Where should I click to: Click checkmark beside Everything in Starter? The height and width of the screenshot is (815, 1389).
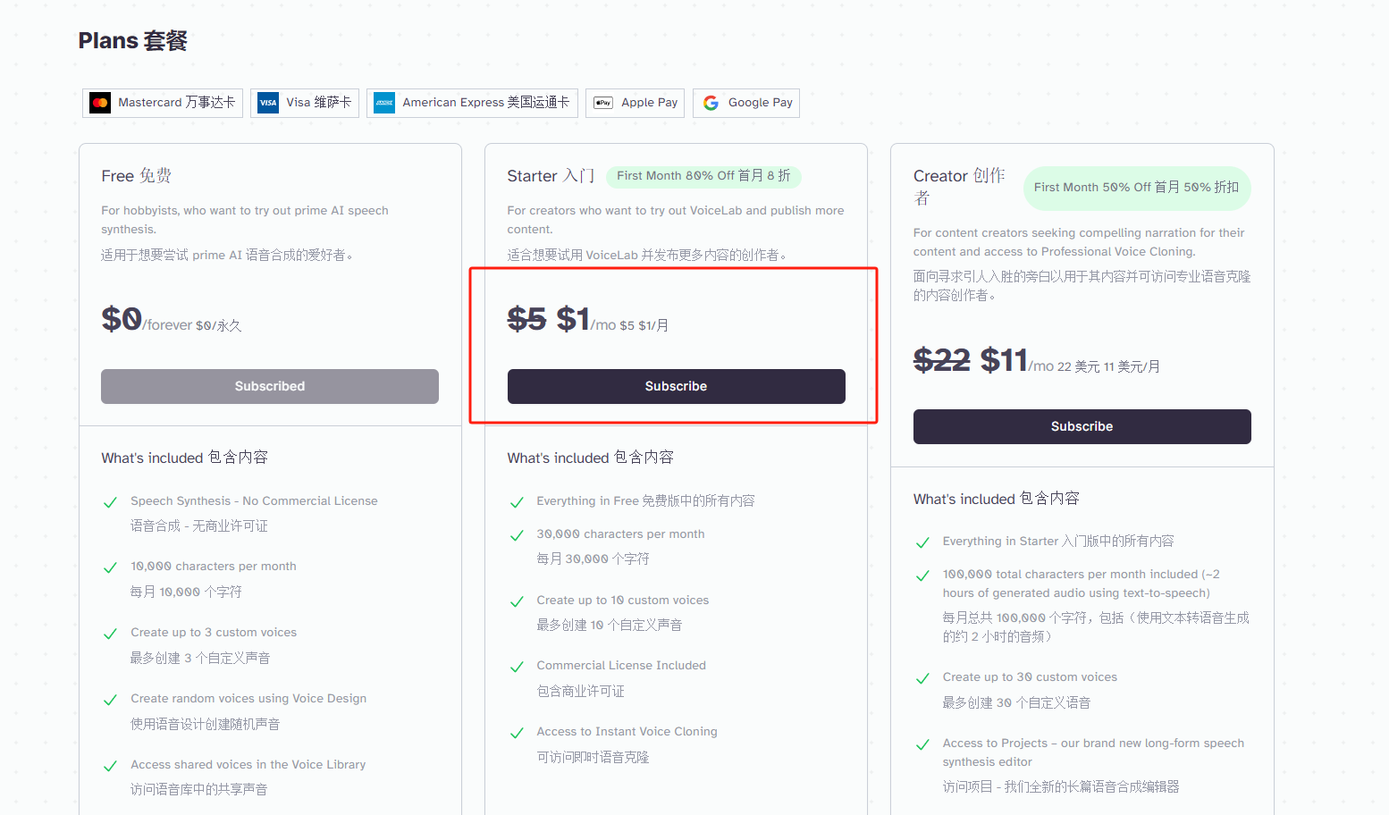922,542
